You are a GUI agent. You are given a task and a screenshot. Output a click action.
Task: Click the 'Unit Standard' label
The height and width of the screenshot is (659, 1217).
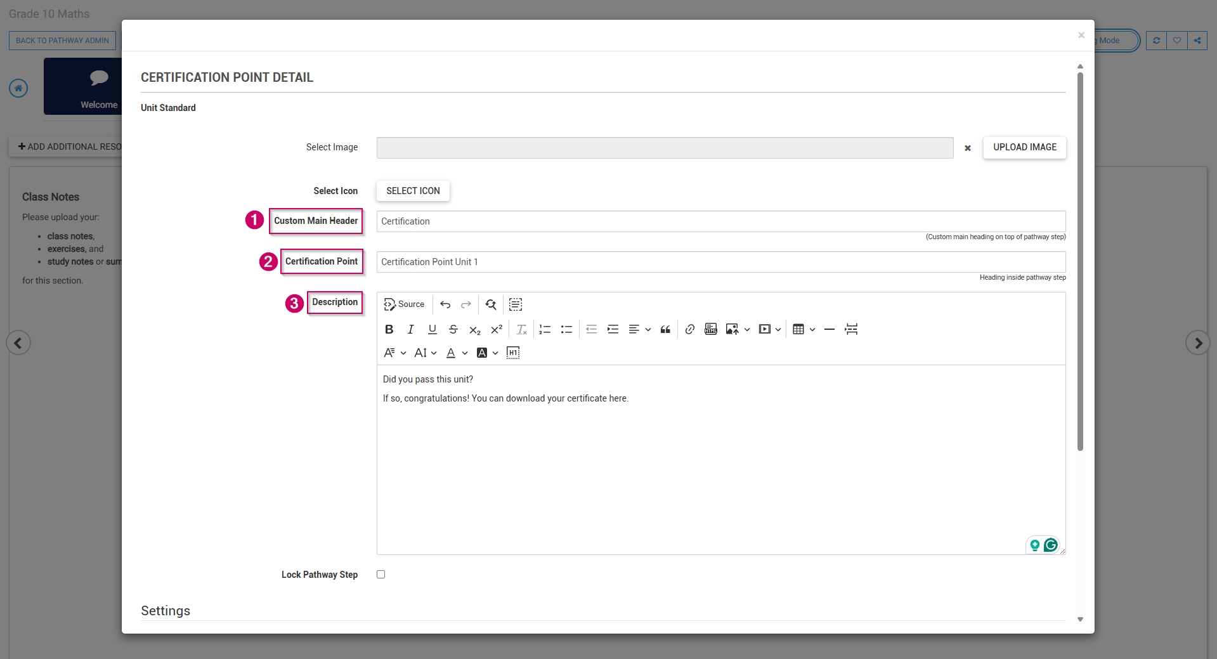pyautogui.click(x=168, y=108)
